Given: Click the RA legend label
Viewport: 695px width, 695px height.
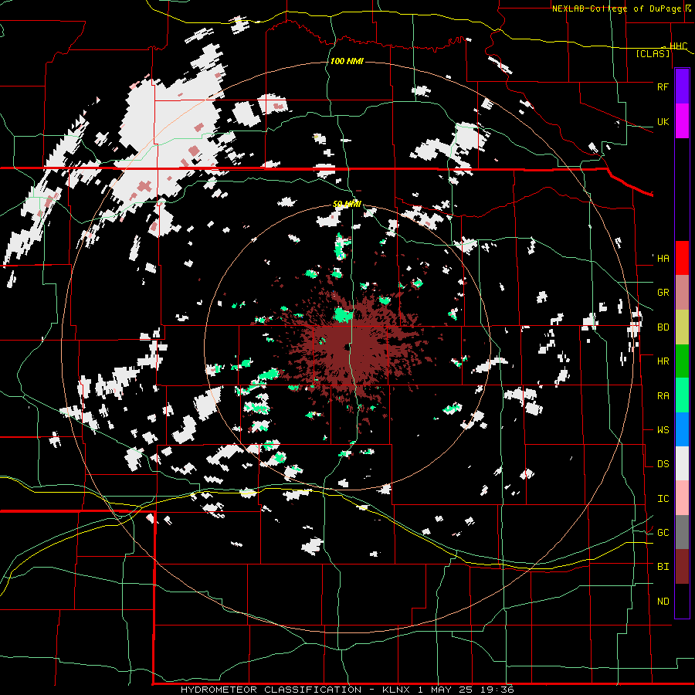Looking at the screenshot, I should (663, 396).
